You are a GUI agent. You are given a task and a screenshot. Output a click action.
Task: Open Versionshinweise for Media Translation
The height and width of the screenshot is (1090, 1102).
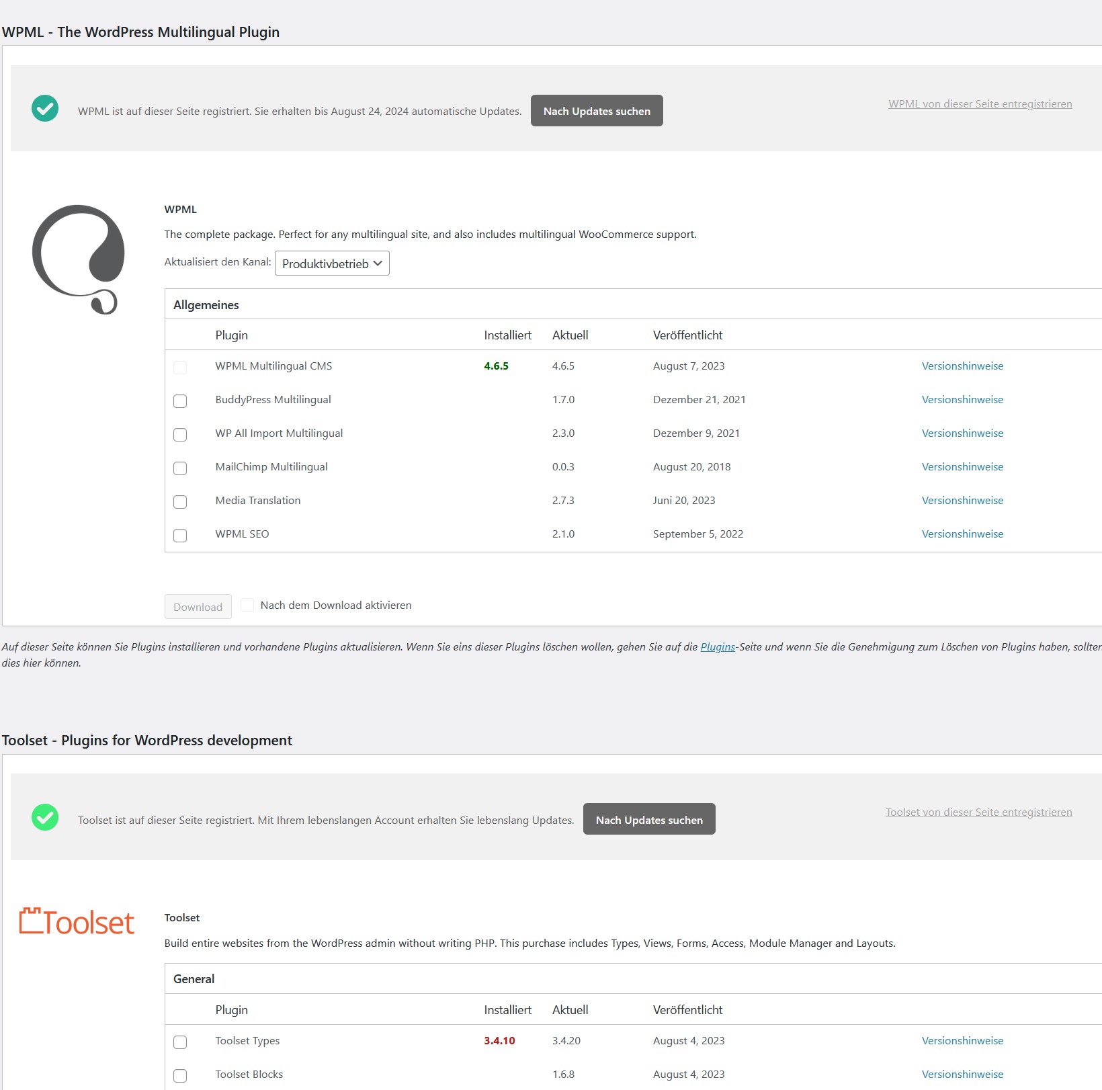click(962, 501)
